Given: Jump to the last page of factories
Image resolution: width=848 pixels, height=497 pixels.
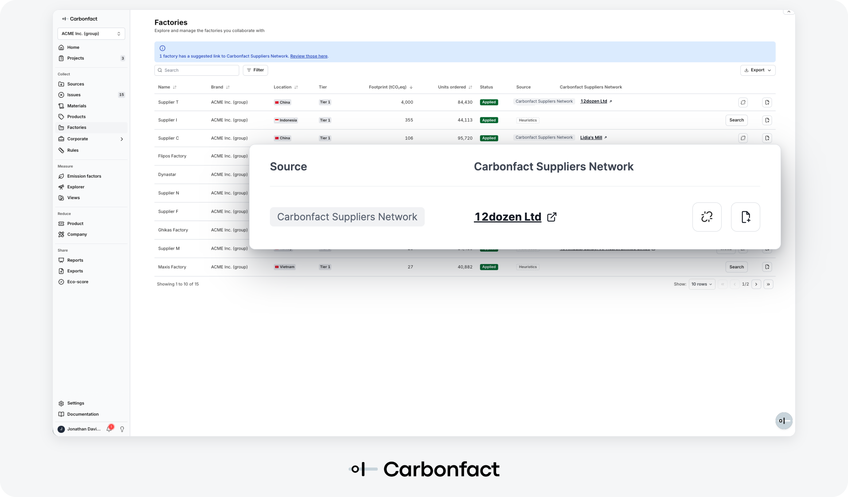Looking at the screenshot, I should [768, 284].
